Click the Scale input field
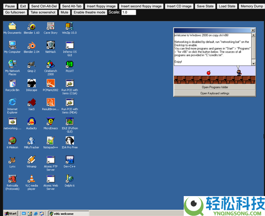Screen dimensions: 265x216 (x=129, y=12)
